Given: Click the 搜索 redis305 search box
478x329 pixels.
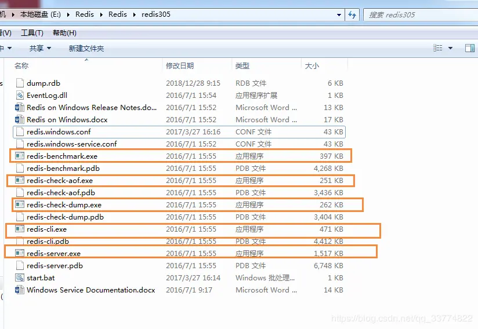Looking at the screenshot, I should 421,14.
